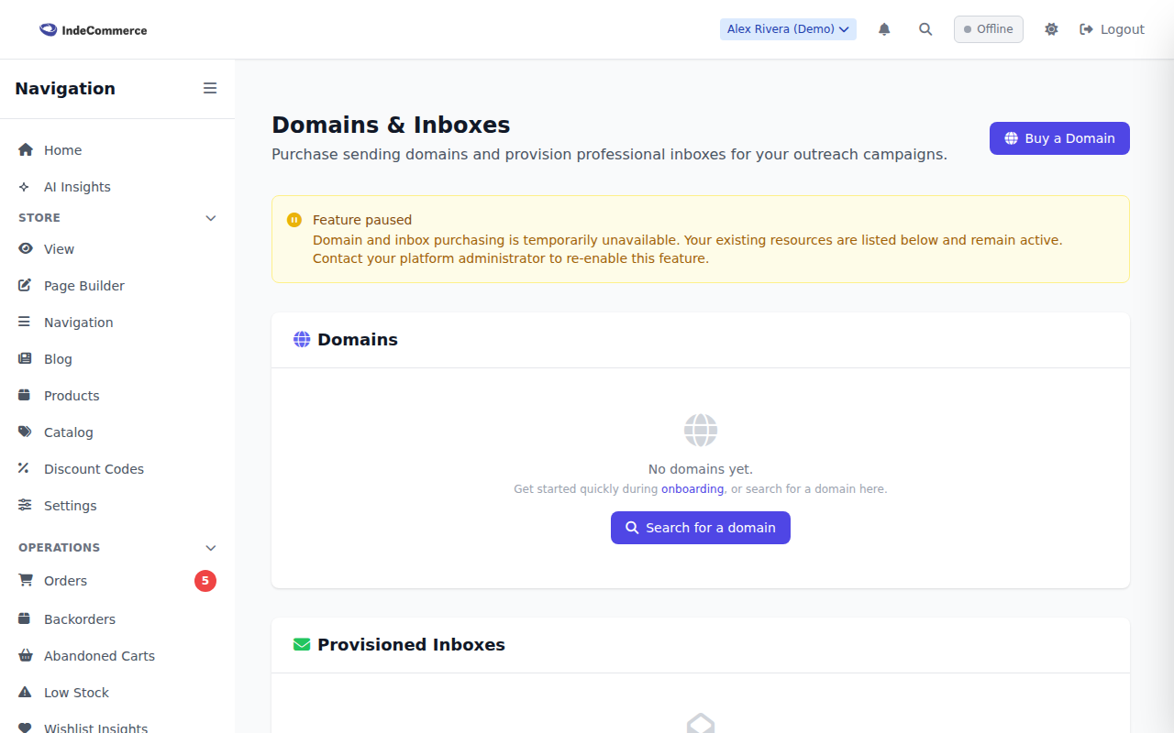Viewport: 1174px width, 733px height.
Task: Click the Feature paused pause icon
Action: [294, 220]
